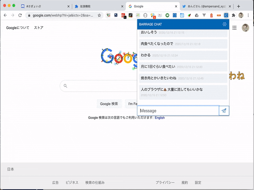Switch to the 拡張機能 tab
The width and height of the screenshot is (254, 190).
click(x=98, y=6)
